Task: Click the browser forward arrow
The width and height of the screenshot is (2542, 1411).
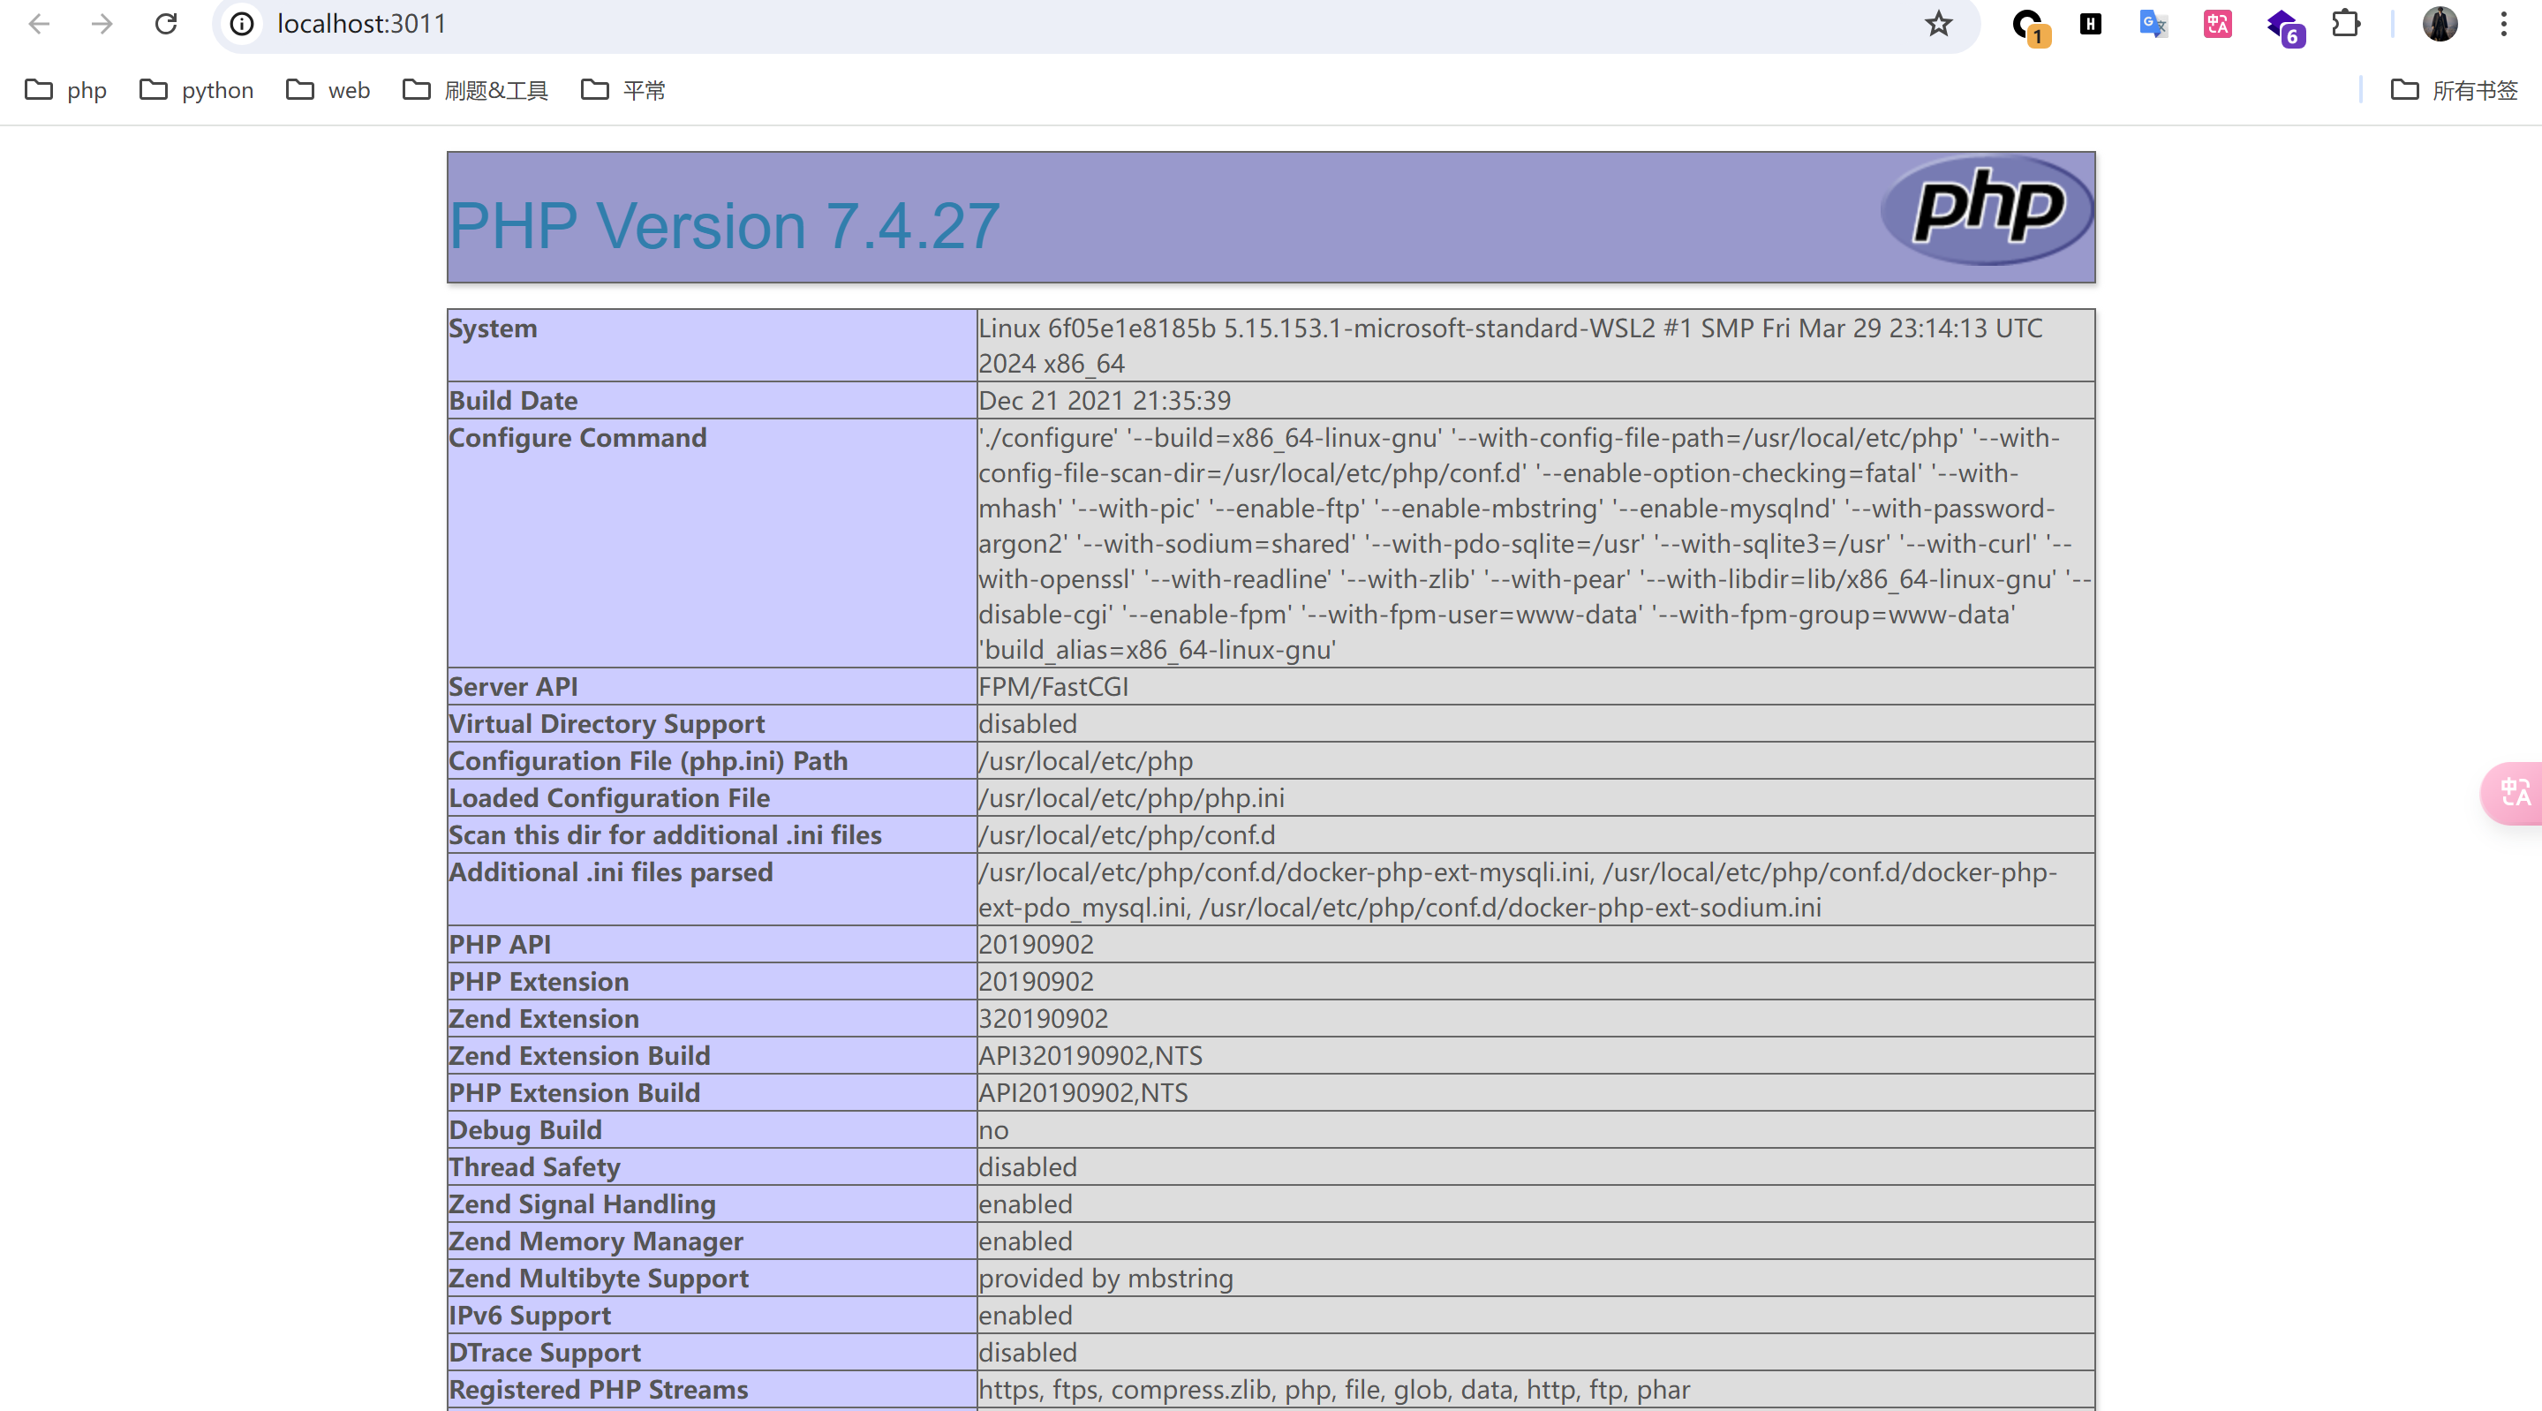Action: (x=102, y=24)
